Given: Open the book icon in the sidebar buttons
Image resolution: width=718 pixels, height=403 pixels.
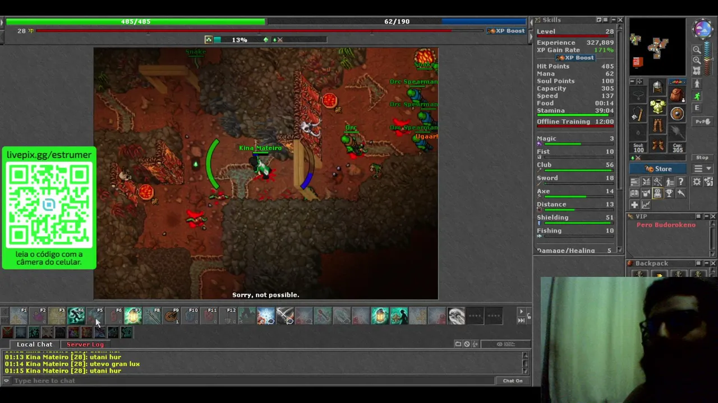Looking at the screenshot, I should click(634, 193).
